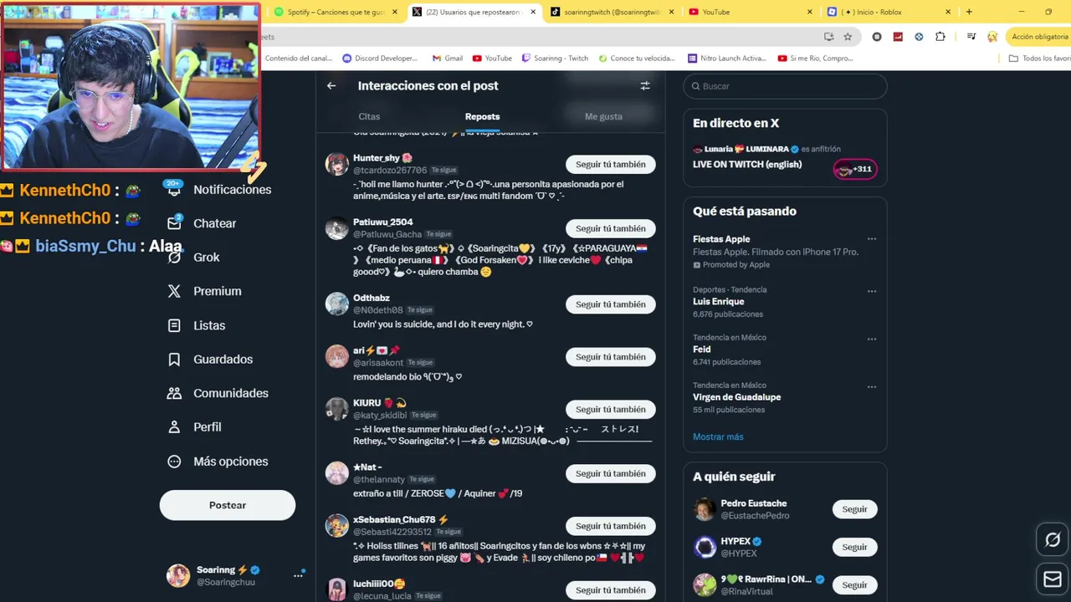Focus the Buscar search field
The height and width of the screenshot is (602, 1071).
(785, 86)
